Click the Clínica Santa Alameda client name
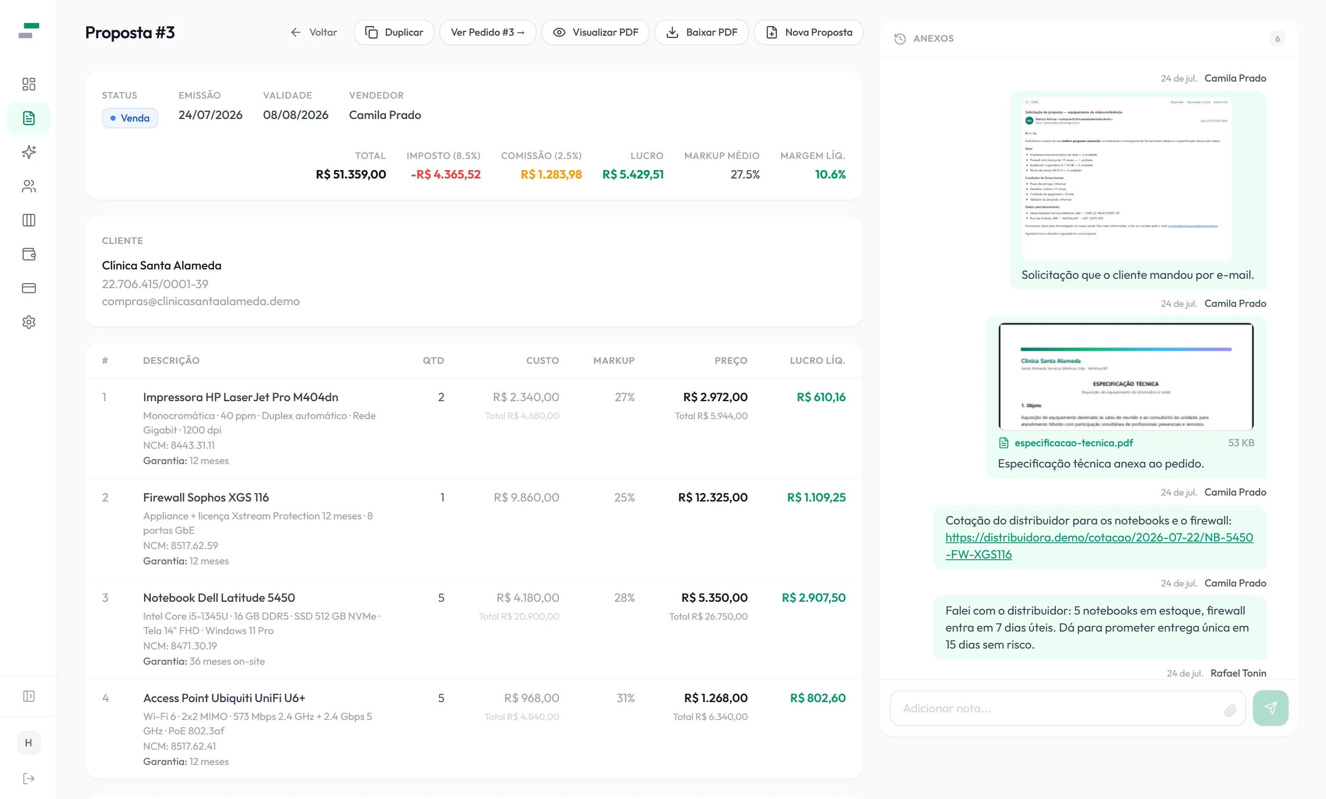The image size is (1326, 799). [x=161, y=265]
